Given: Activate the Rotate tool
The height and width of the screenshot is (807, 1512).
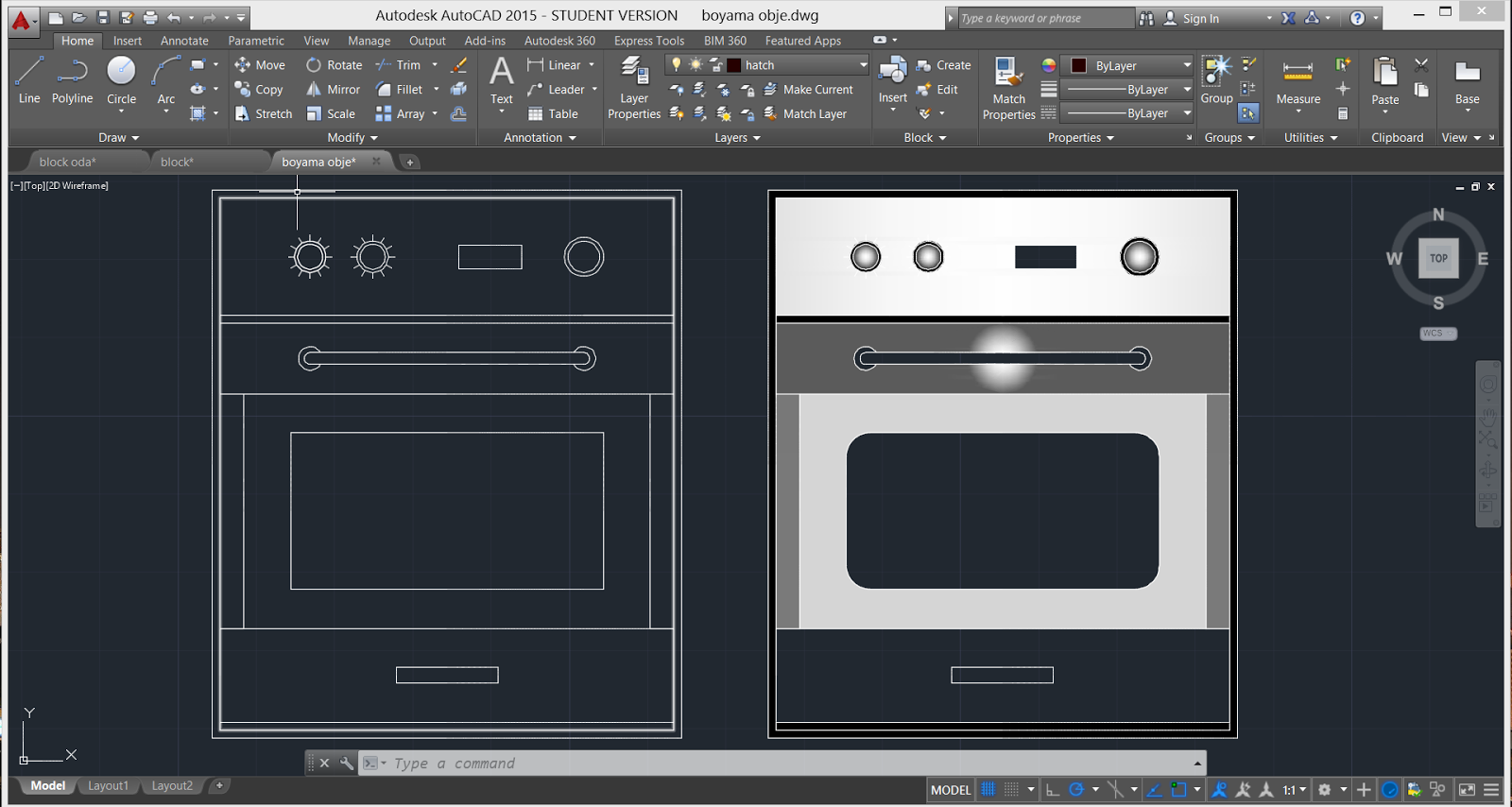Looking at the screenshot, I should pos(335,65).
